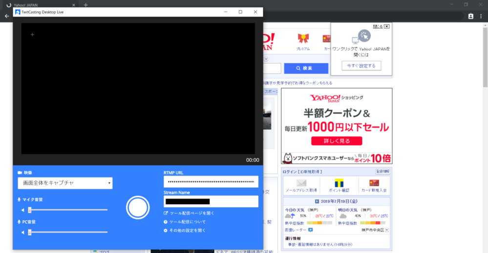Click the 2019年7月19日(金) date link
This screenshot has height=253, width=488.
339,201
